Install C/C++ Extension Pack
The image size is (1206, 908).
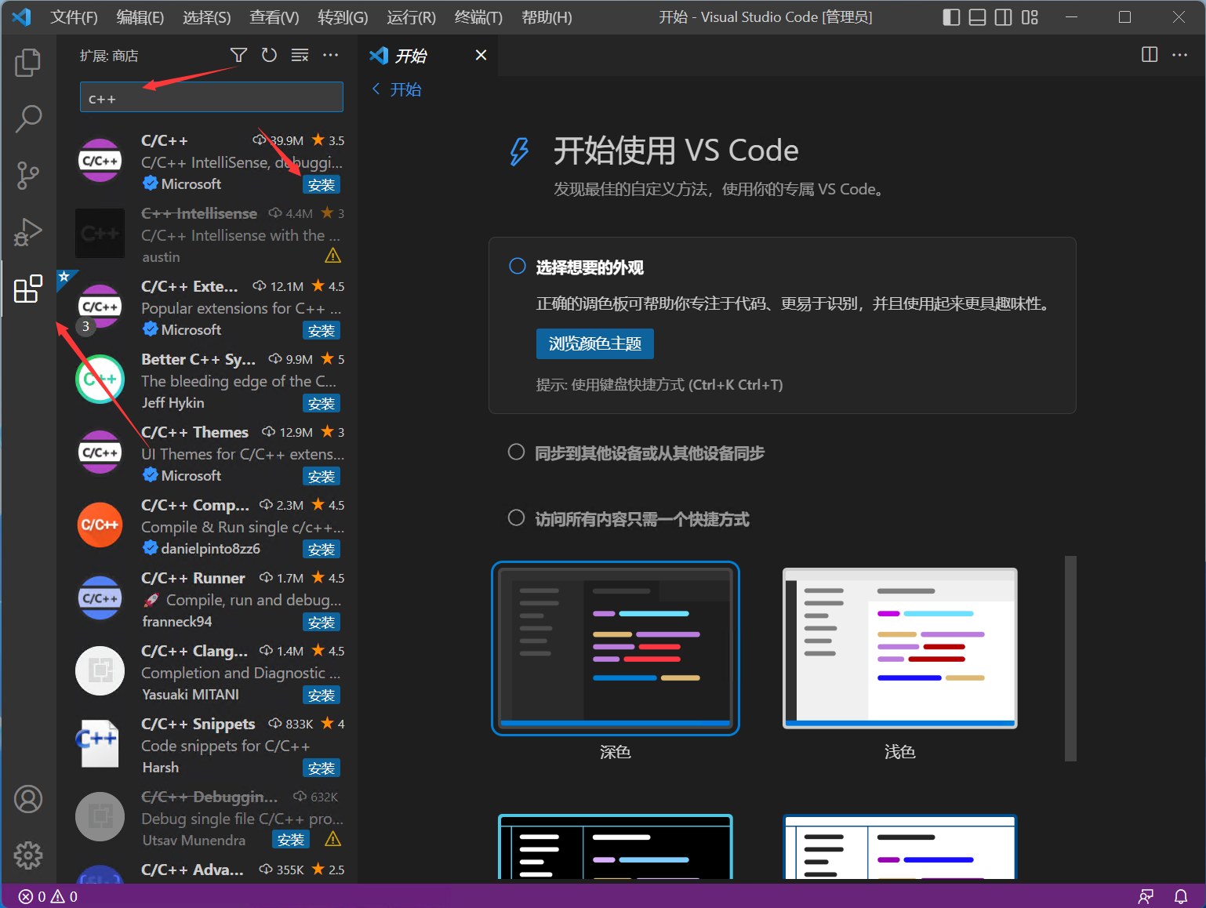[321, 331]
